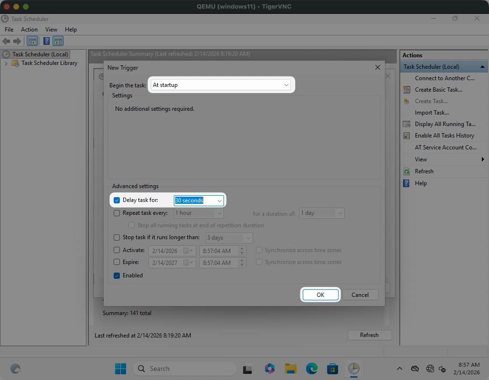This screenshot has height=380, width=489.
Task: Uncheck the Delay task for checkbox
Action: (117, 200)
